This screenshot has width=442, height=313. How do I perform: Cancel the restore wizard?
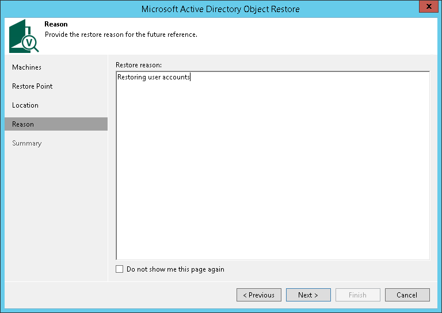tap(407, 295)
